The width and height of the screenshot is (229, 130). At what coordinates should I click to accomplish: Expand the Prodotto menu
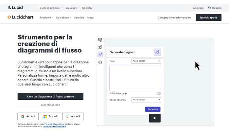(46, 18)
